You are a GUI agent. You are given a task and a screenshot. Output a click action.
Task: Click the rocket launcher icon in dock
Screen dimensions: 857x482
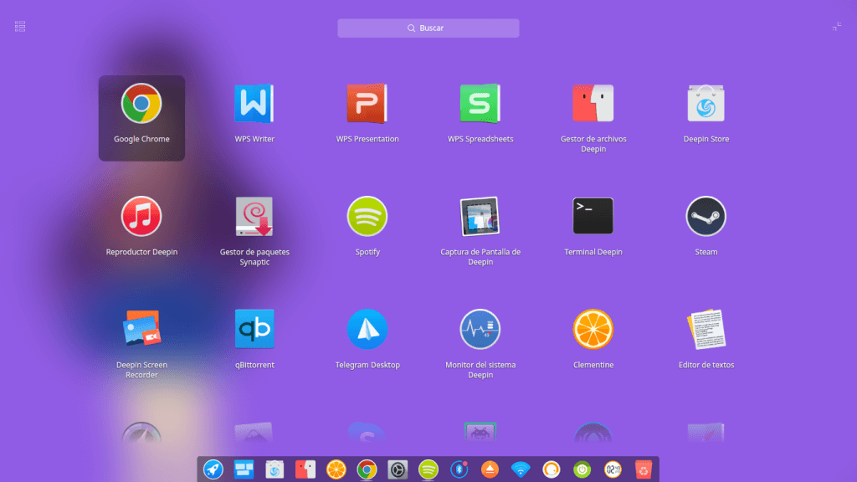(x=213, y=469)
